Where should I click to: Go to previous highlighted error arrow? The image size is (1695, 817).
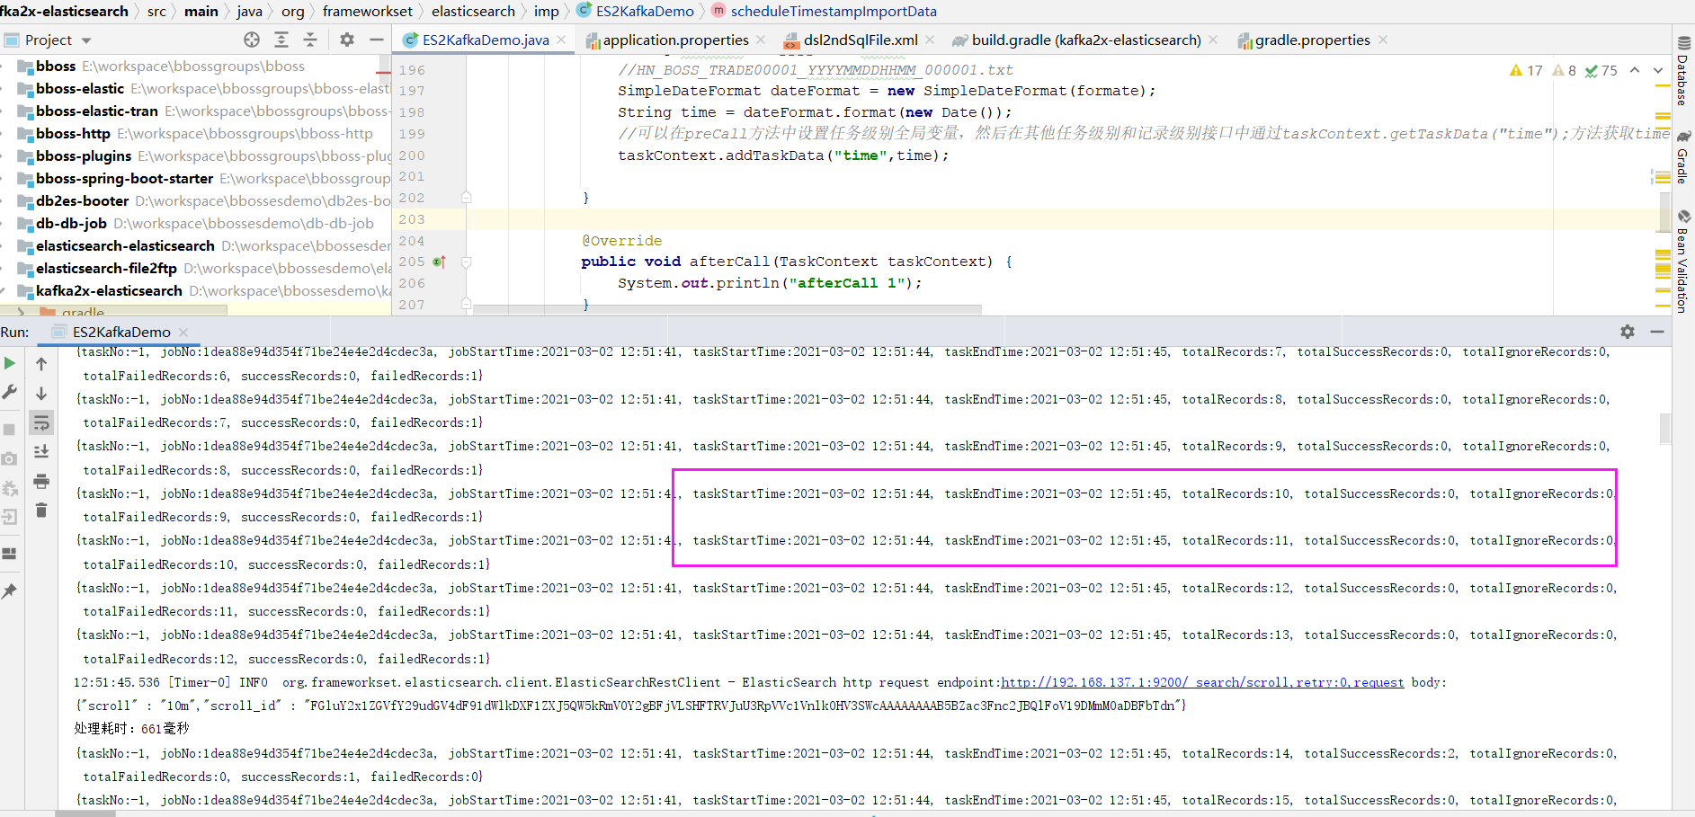point(1635,70)
